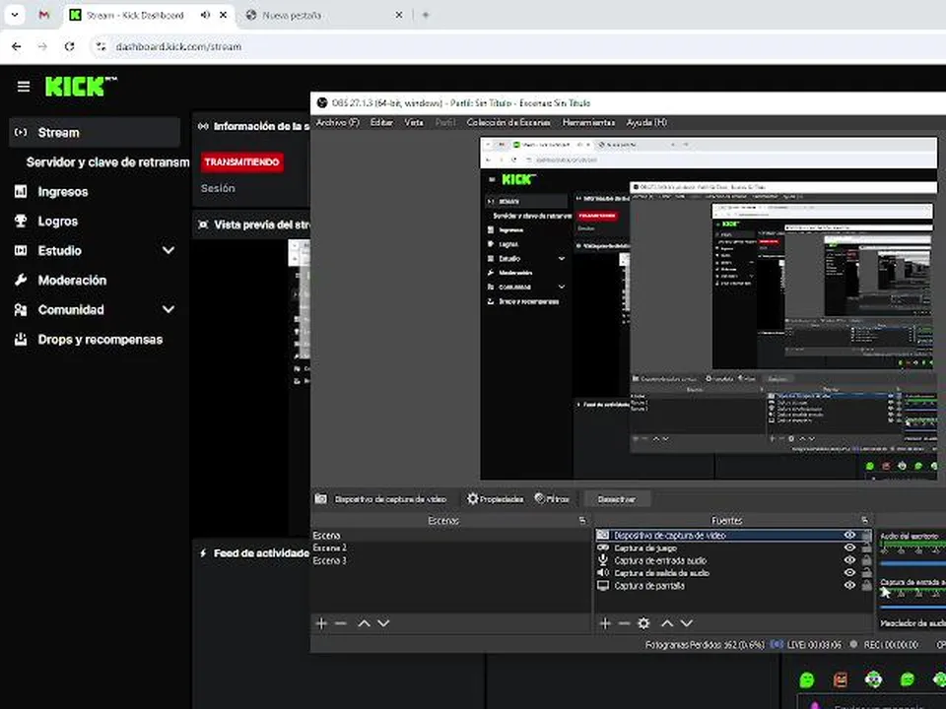Image resolution: width=946 pixels, height=709 pixels.
Task: Open Editar menu in OBS
Action: (381, 122)
